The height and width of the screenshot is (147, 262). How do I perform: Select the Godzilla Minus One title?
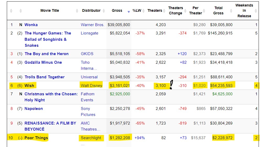click(43, 62)
